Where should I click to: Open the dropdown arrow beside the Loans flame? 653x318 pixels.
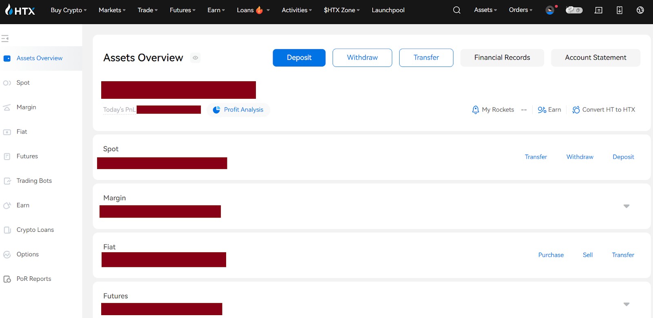pos(268,10)
